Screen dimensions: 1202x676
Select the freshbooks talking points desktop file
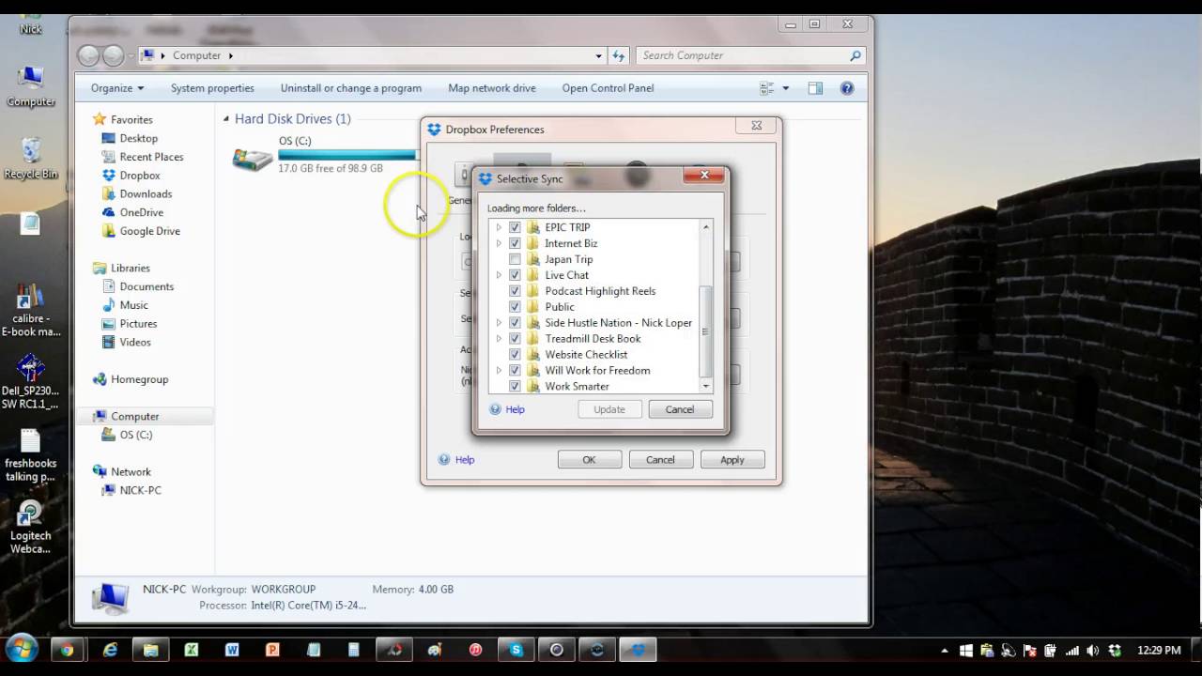[x=31, y=455]
